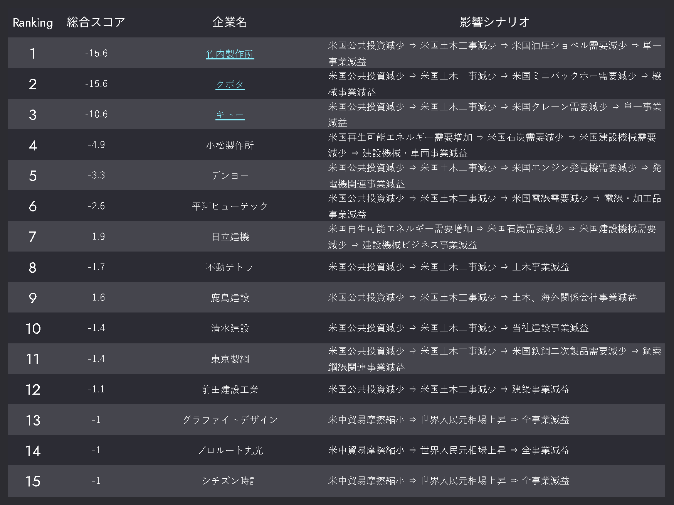674x505 pixels.
Task: Click score -1 in シチズン時計 row
Action: 96,481
